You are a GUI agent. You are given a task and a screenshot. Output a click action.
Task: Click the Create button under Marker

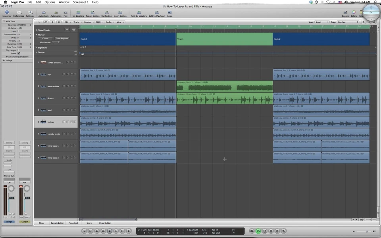click(45, 38)
